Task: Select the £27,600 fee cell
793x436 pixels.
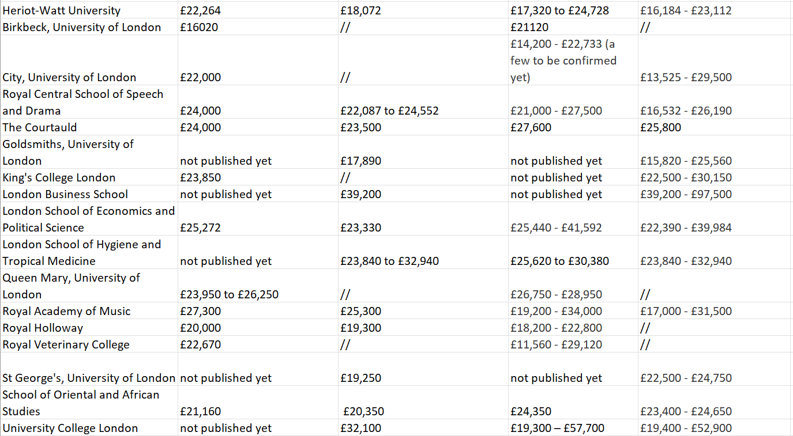Action: click(x=531, y=127)
